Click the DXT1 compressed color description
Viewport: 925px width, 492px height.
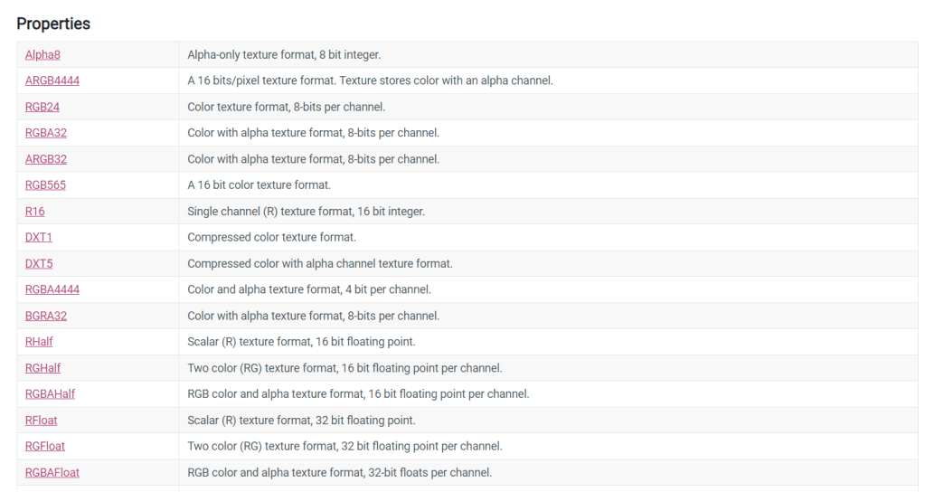(271, 237)
